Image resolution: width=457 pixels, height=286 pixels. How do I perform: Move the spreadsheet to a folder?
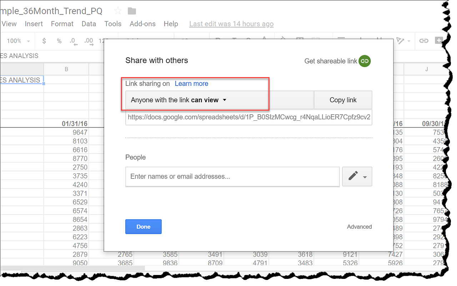(131, 11)
